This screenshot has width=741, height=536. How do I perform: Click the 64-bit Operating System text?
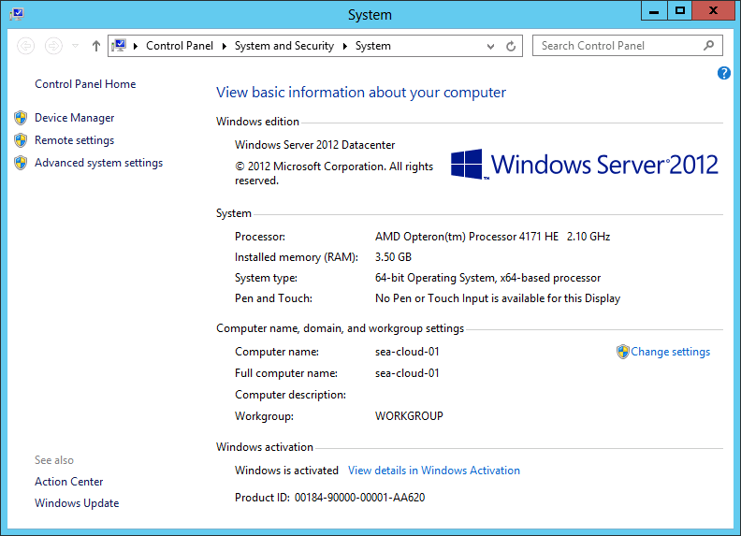point(487,278)
